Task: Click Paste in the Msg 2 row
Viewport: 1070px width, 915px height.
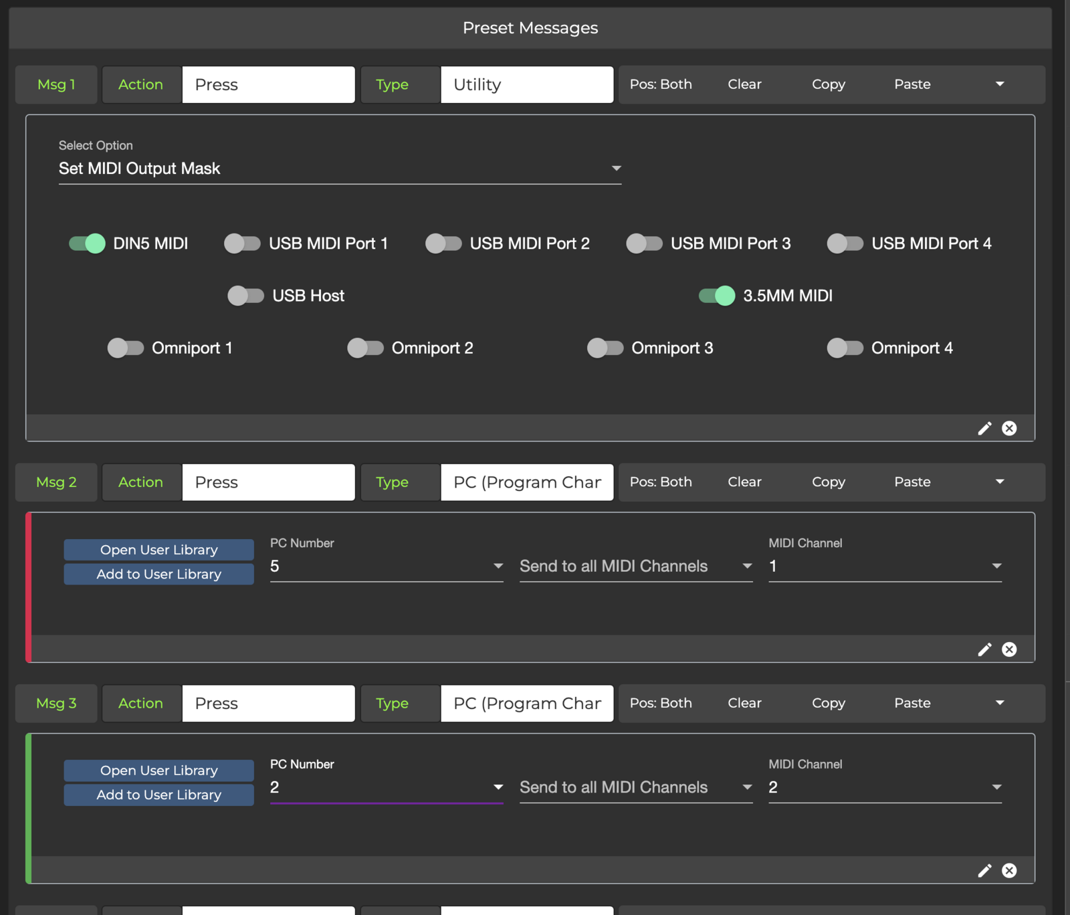Action: [x=912, y=482]
